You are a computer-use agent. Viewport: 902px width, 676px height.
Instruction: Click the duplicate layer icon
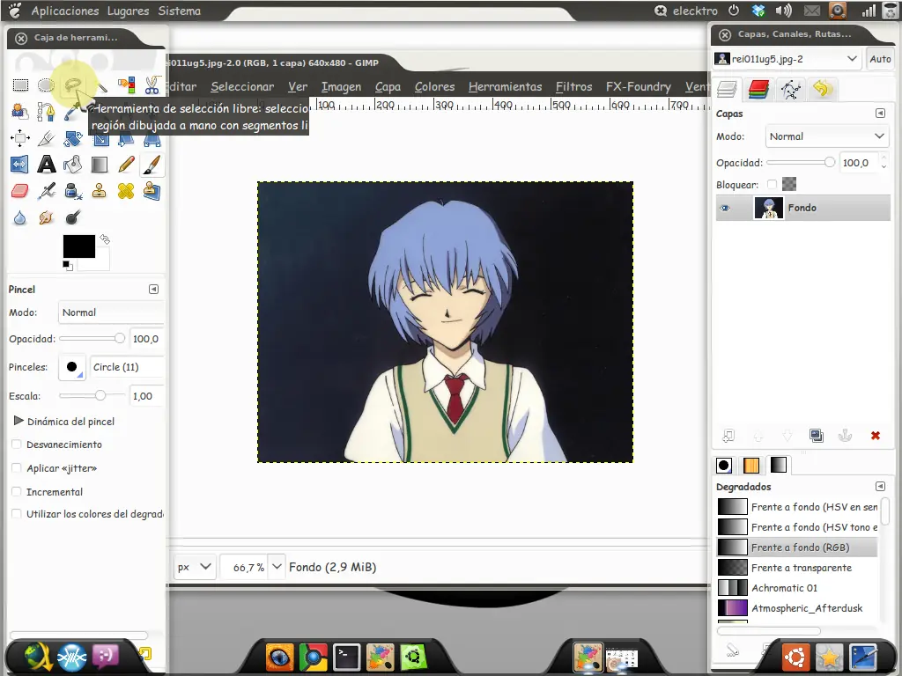click(x=817, y=436)
